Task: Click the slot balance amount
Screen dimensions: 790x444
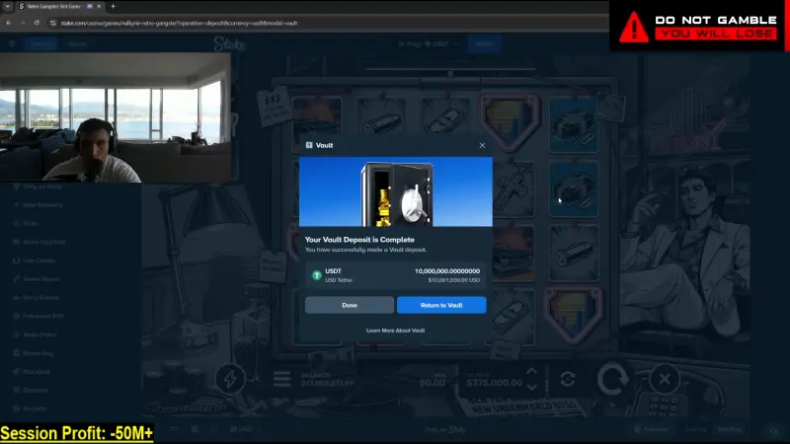Action: pyautogui.click(x=327, y=384)
